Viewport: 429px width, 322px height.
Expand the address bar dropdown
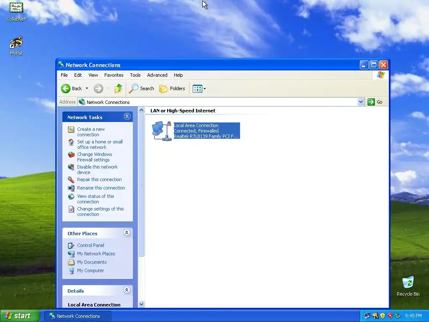pos(361,102)
